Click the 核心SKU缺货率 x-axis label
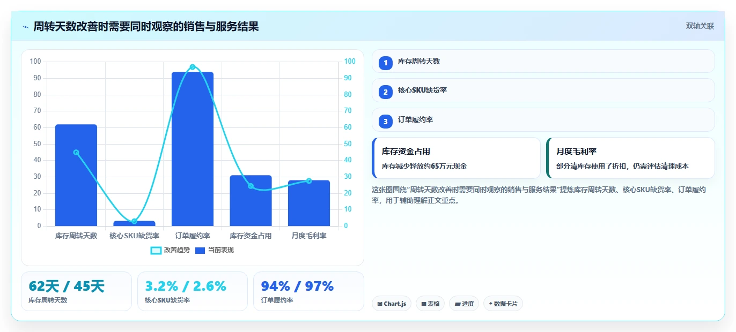The width and height of the screenshot is (736, 332). 134,236
